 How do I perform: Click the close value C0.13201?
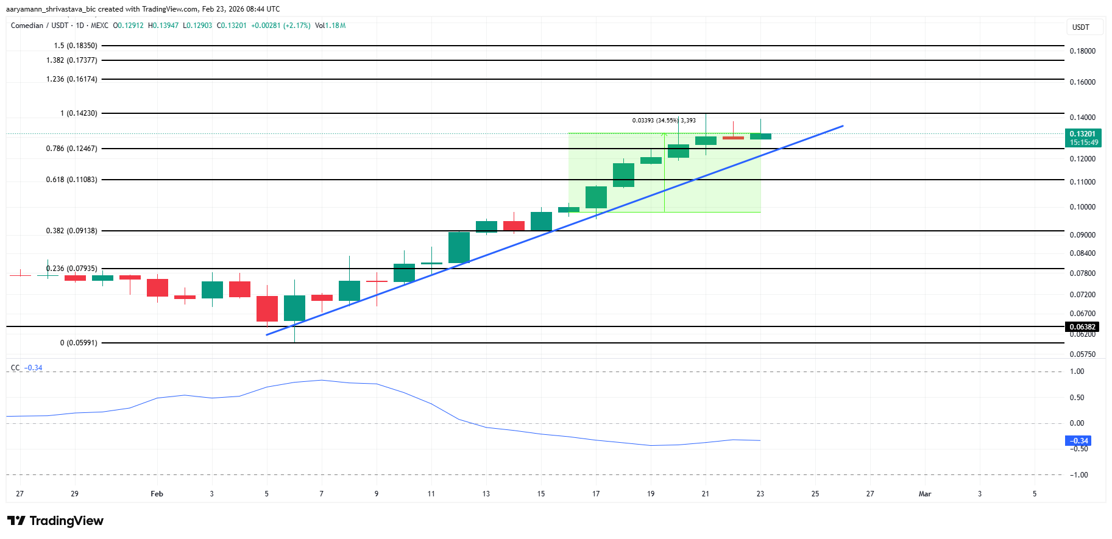click(232, 26)
